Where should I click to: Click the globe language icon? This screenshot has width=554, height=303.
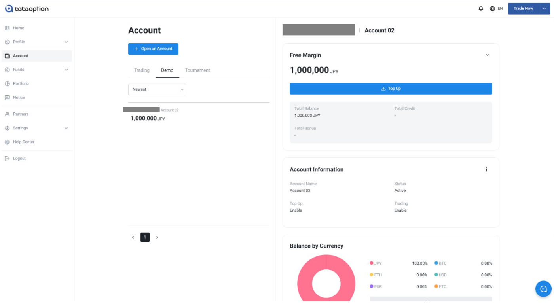(492, 8)
